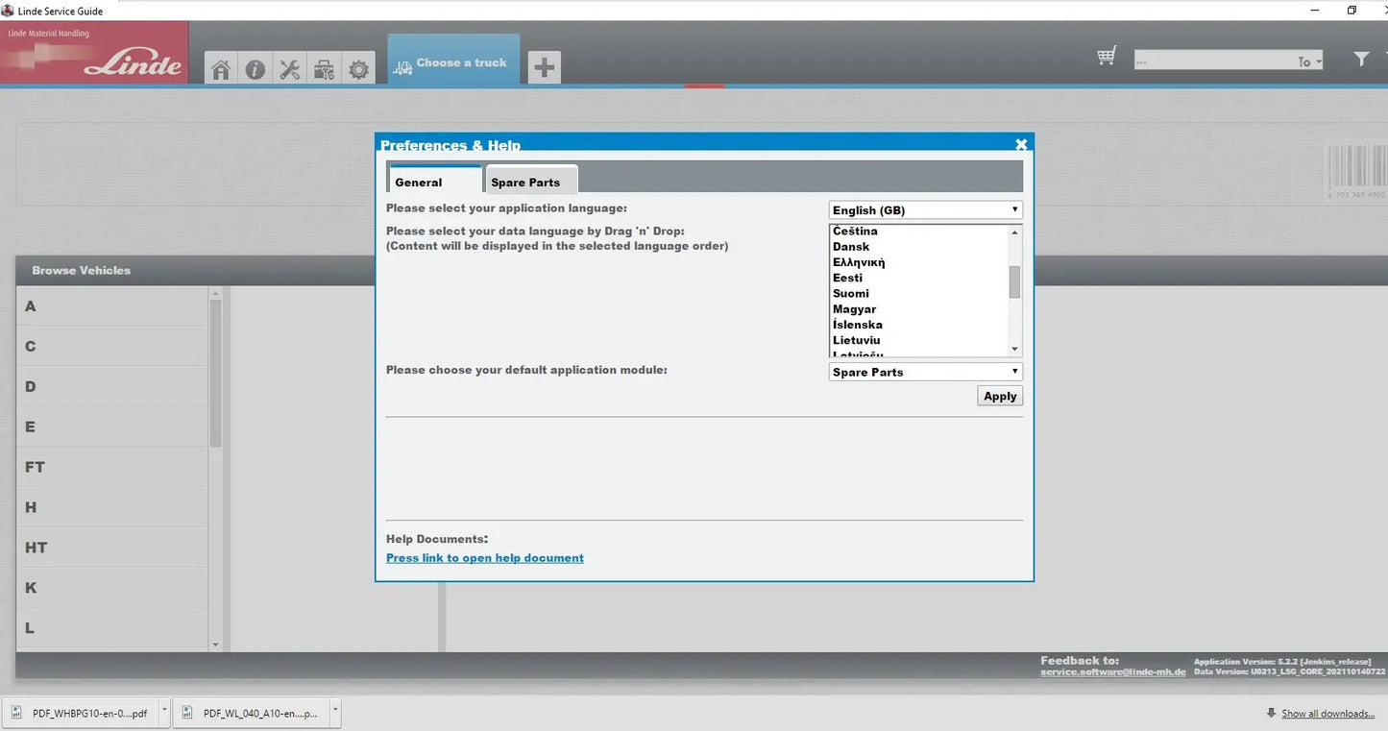Close the Preferences & Help dialog

[1021, 144]
